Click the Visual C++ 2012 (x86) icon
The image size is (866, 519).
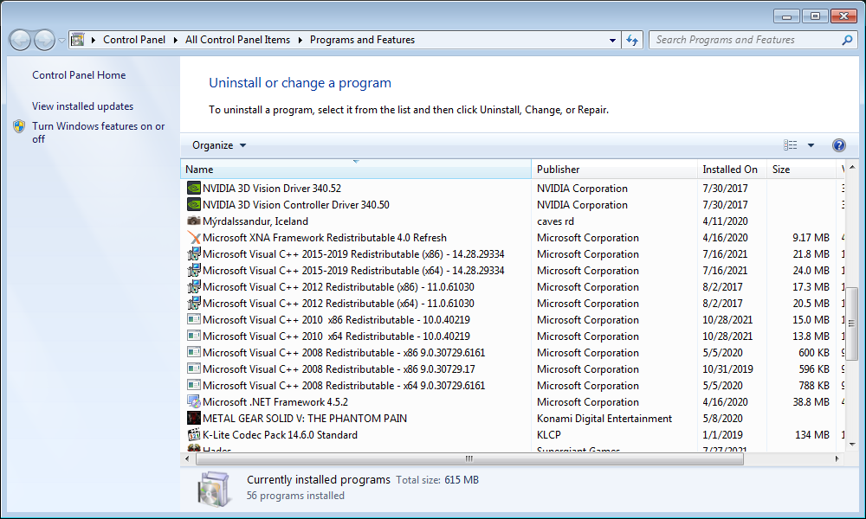tap(193, 287)
